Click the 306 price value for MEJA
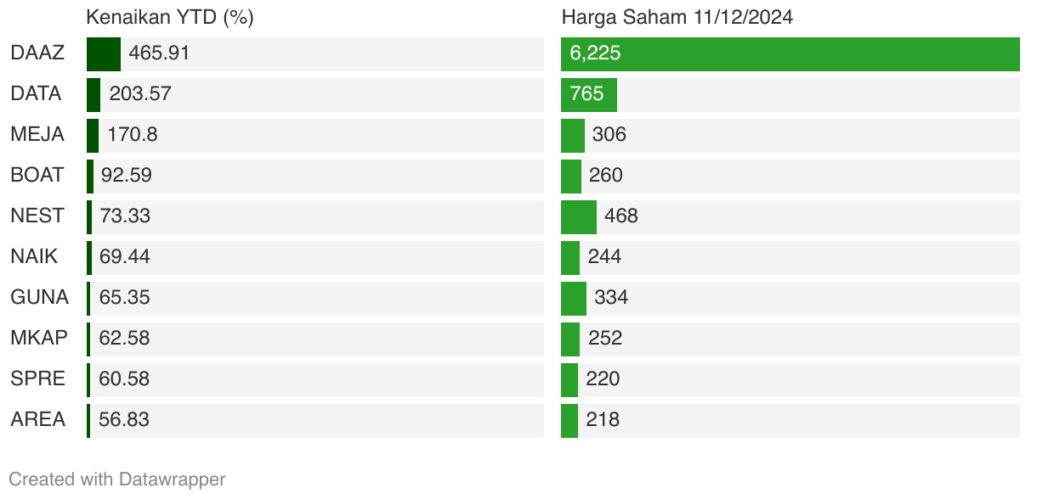 609,135
